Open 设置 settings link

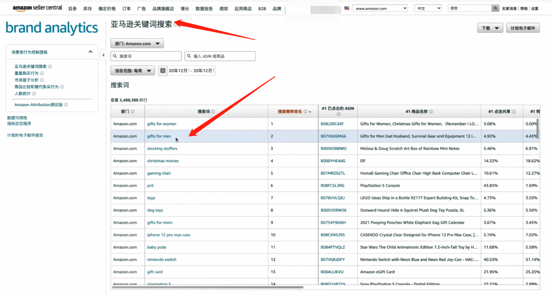click(x=535, y=9)
